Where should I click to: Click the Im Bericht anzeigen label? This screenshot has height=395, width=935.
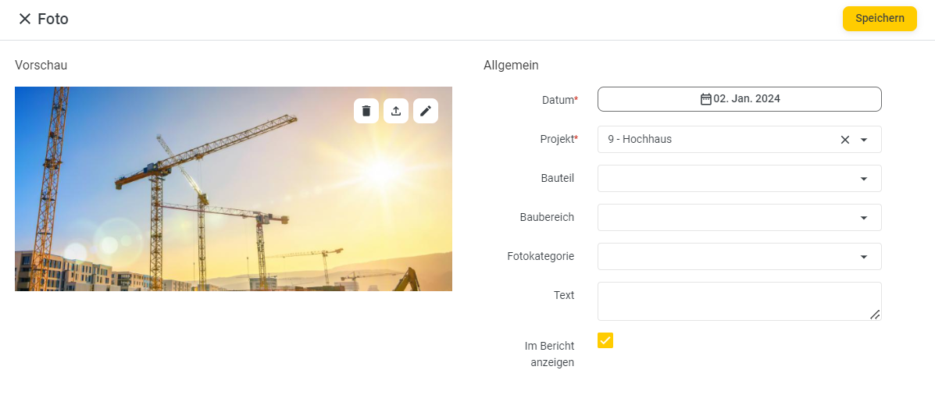pos(549,354)
